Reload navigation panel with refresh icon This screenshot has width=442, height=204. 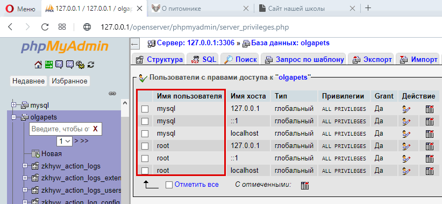click(x=91, y=65)
